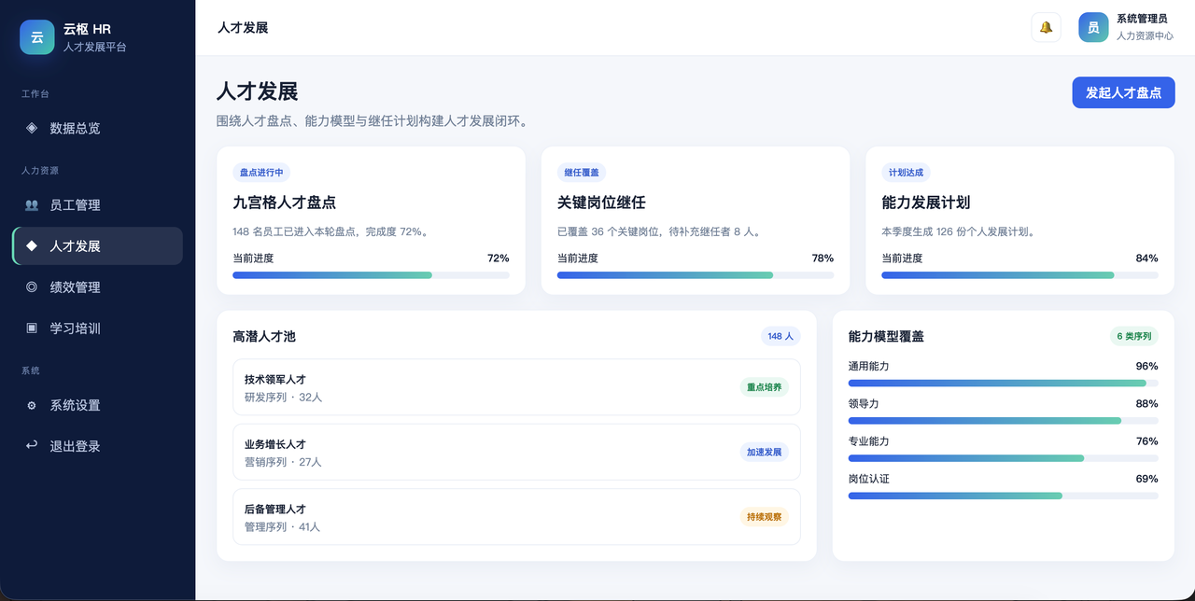Click 研发序列 · 32人 text
1195x601 pixels.
(283, 397)
